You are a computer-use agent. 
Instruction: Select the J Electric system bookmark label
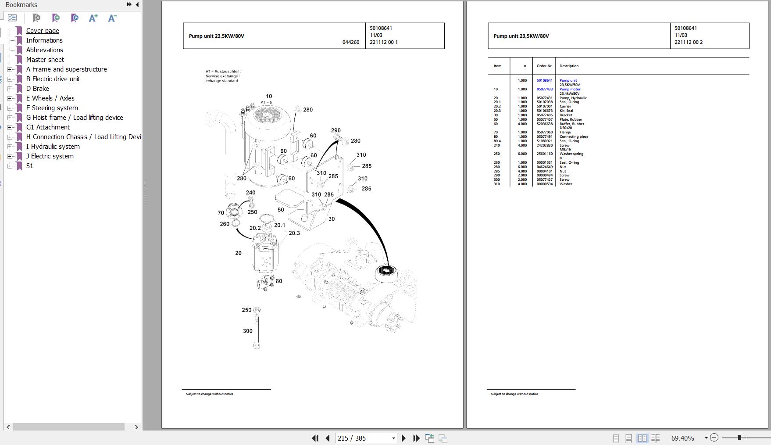50,156
